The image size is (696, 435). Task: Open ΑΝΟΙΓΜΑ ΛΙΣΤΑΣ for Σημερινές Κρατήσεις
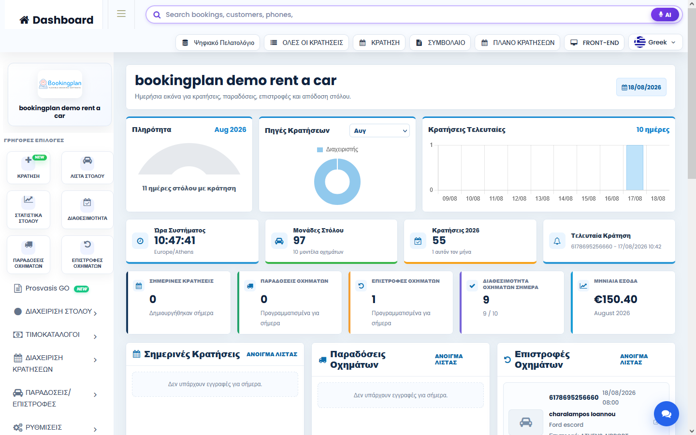pyautogui.click(x=272, y=354)
